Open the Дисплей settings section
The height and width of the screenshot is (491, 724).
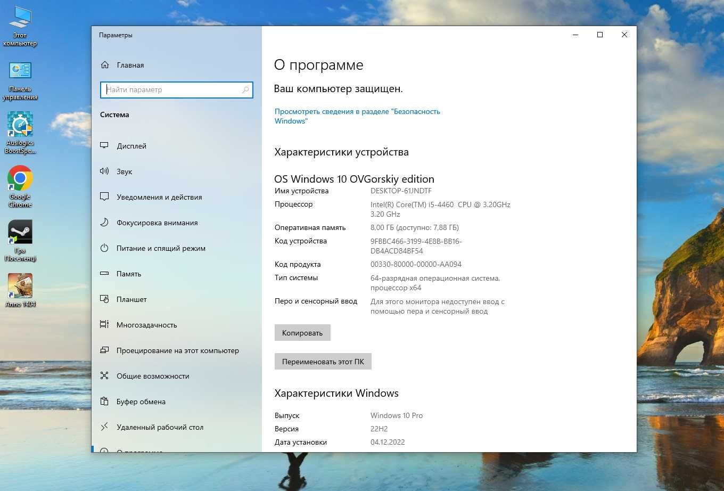(131, 146)
